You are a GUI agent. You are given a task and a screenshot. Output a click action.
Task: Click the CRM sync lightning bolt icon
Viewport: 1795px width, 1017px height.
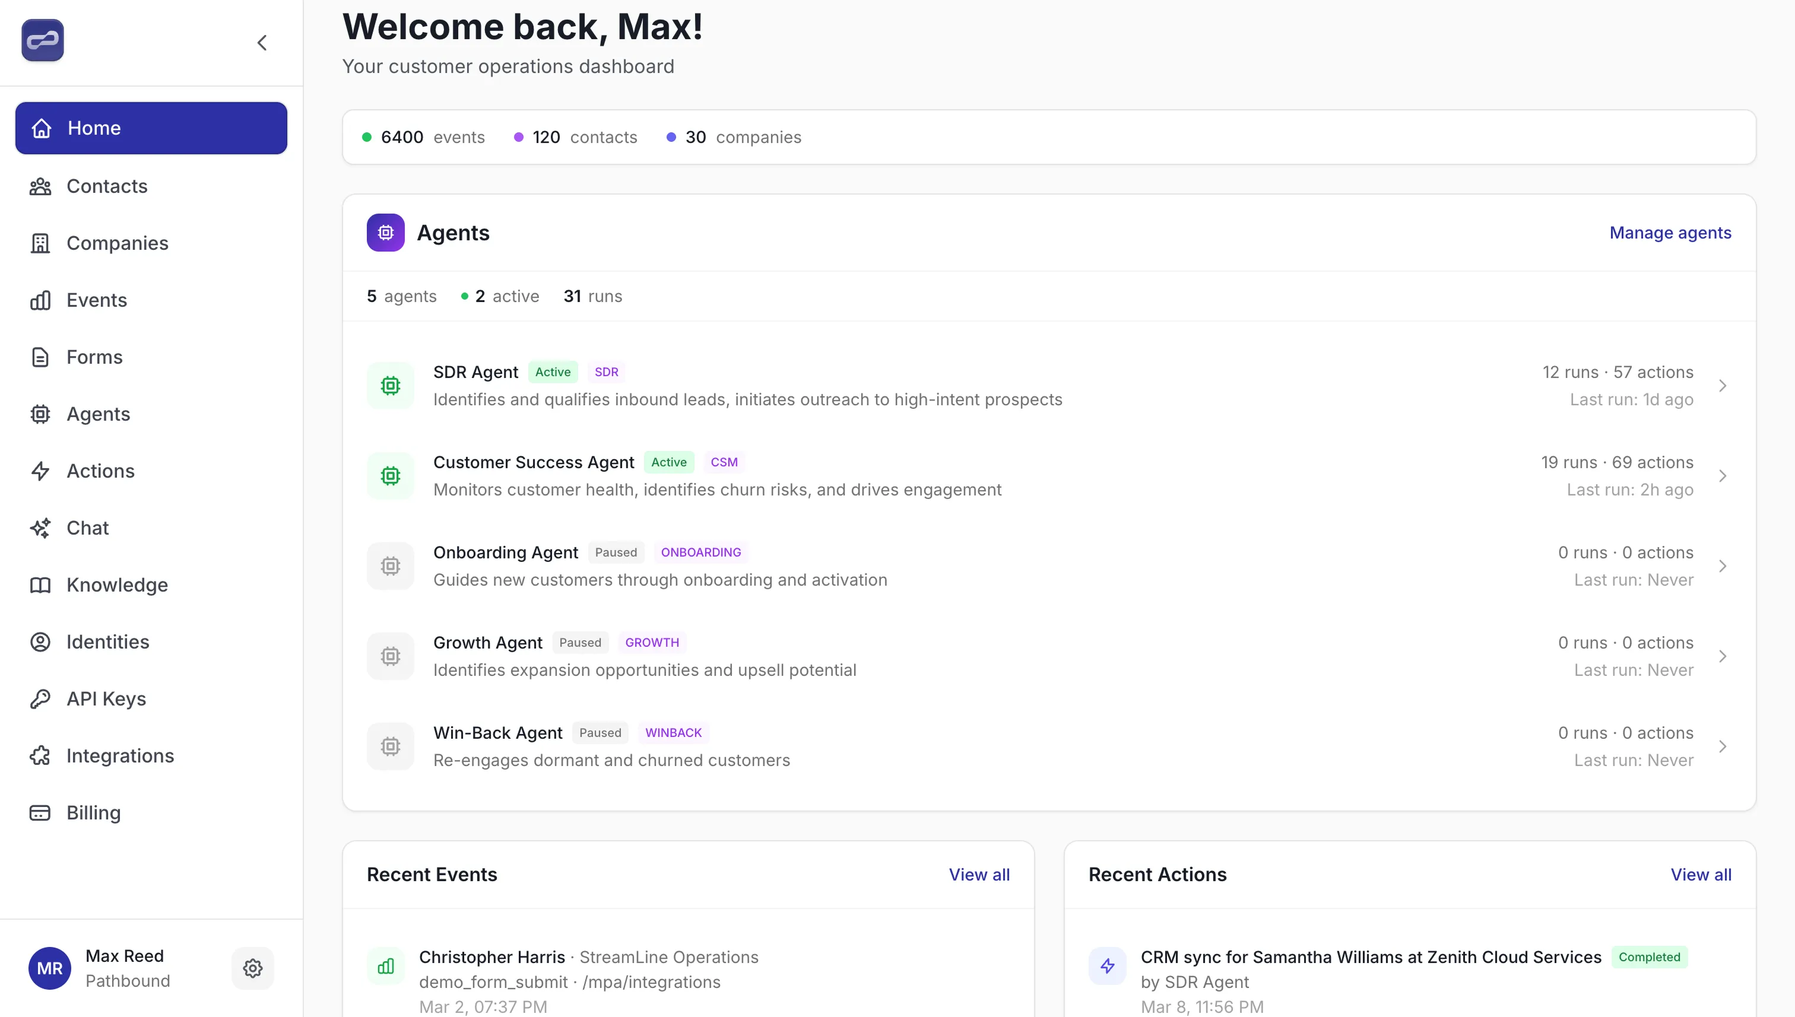click(x=1107, y=966)
